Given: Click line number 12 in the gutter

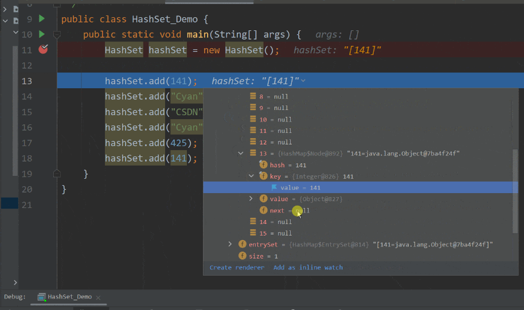Looking at the screenshot, I should coord(27,65).
